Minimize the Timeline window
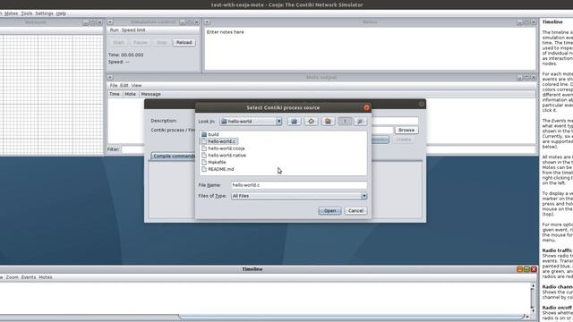Screen dimensions: 573x322 click(519, 269)
